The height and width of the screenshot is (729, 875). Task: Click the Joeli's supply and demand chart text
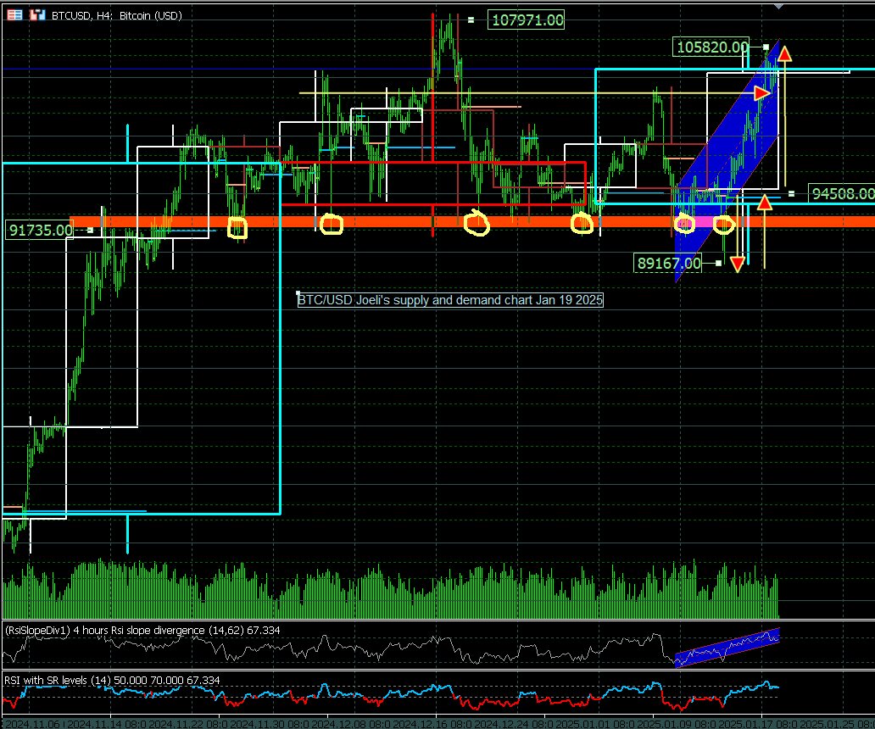pos(450,299)
